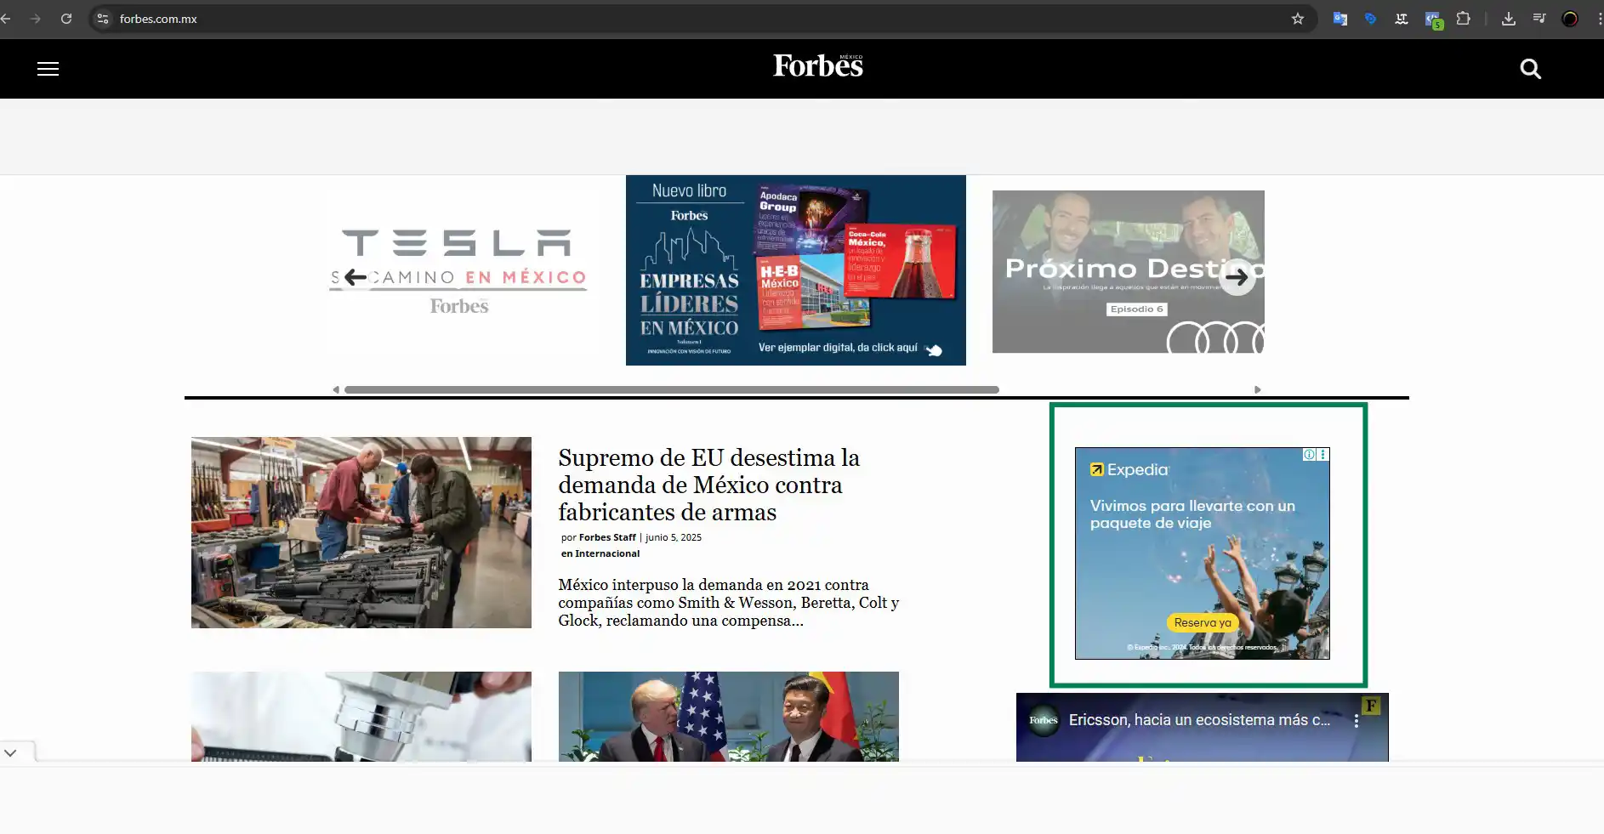Image resolution: width=1604 pixels, height=834 pixels.
Task: Click the carousel previous left arrow
Action: [355, 277]
